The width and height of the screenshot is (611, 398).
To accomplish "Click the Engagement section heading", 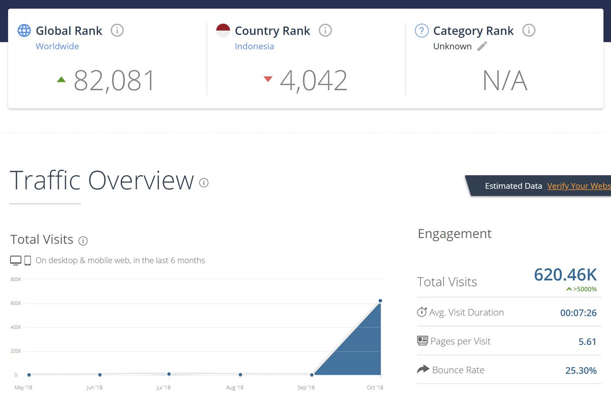I will point(455,234).
